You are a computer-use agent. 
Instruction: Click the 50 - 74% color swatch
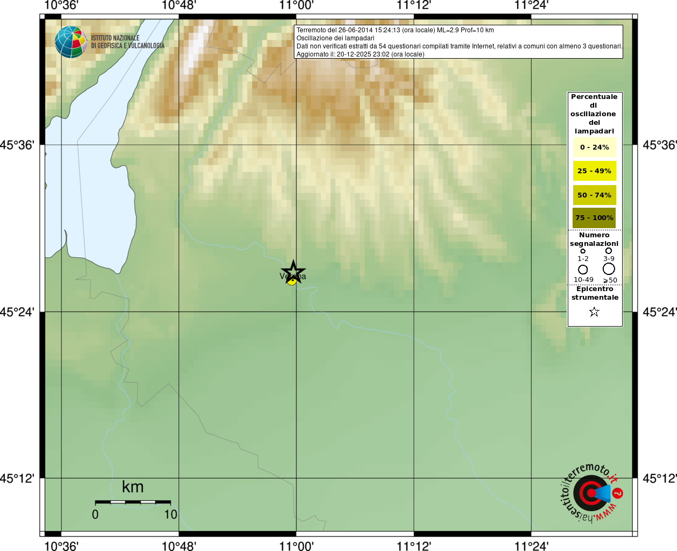[595, 195]
